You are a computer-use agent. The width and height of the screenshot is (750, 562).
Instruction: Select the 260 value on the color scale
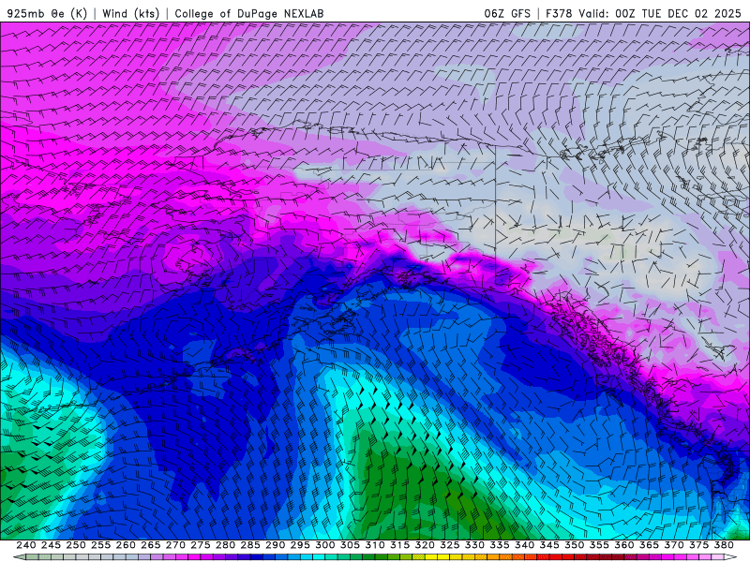tap(126, 545)
